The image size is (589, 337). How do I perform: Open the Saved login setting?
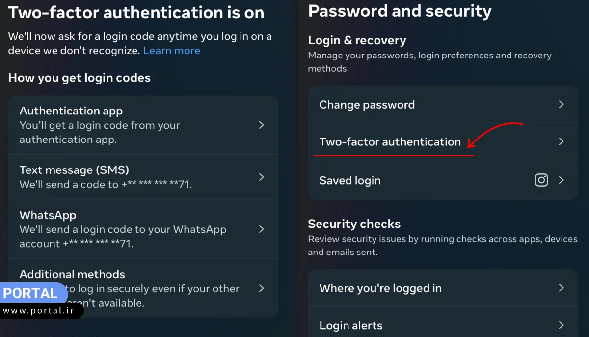[350, 181]
